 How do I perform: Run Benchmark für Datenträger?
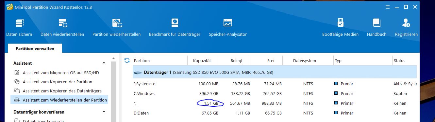175,27
